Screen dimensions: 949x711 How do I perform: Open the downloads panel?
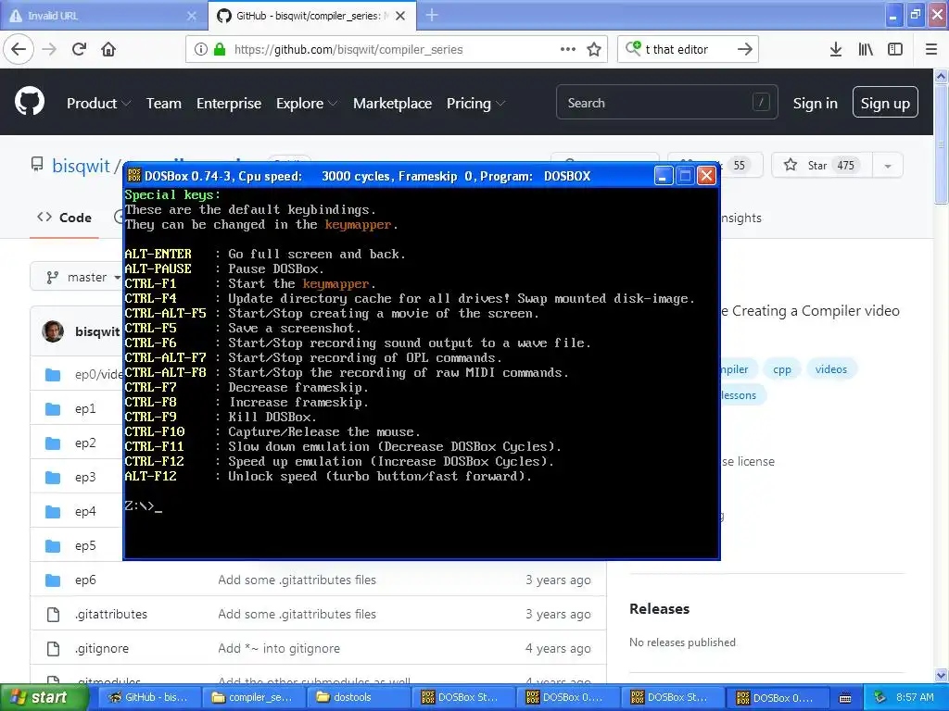pyautogui.click(x=835, y=49)
